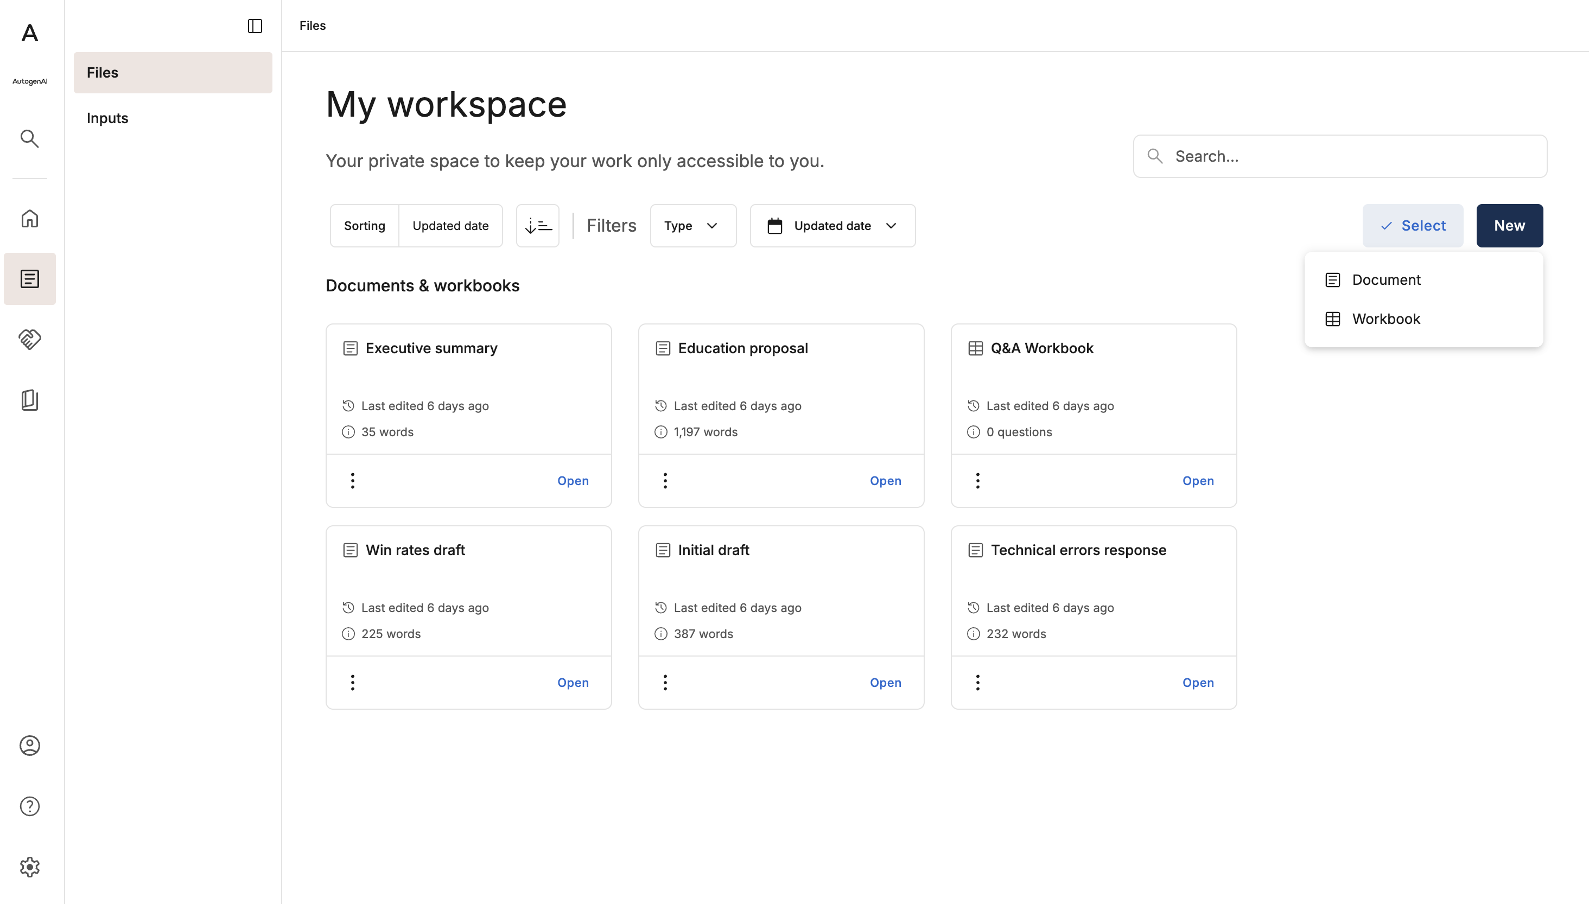Choose Document from the New menu
The image size is (1589, 904).
(1423, 280)
